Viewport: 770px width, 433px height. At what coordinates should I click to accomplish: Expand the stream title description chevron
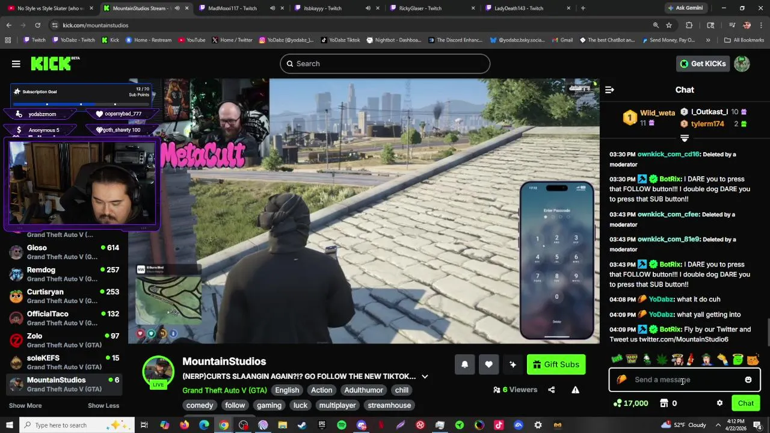[425, 376]
